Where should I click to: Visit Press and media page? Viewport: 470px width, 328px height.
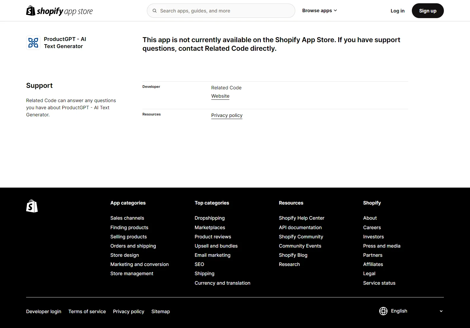click(x=382, y=246)
